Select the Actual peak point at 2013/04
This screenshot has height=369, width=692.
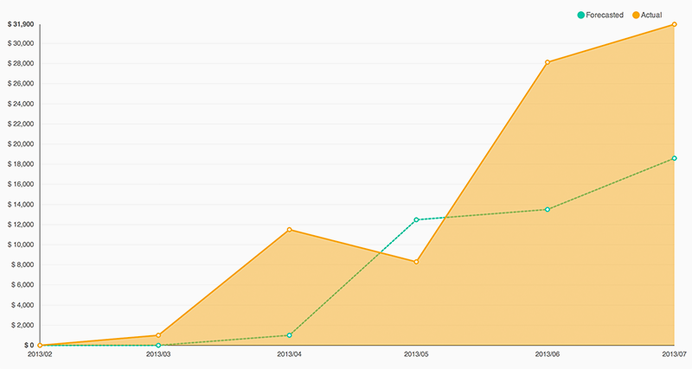pyautogui.click(x=289, y=229)
